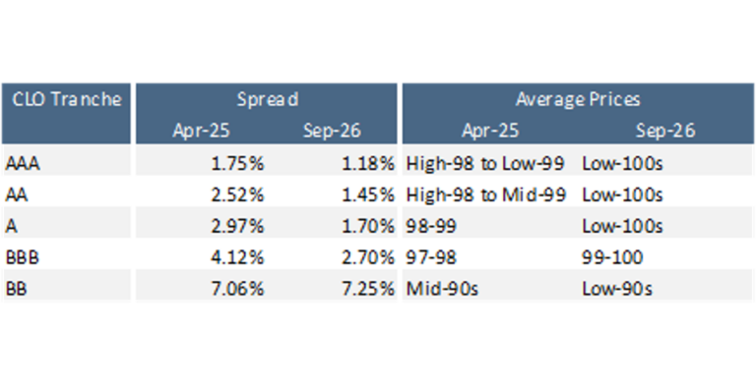Click the 2.52% spread cell
756x386 pixels.
coord(237,194)
